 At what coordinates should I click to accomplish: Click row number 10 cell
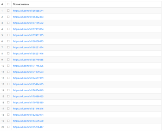[x=3, y=66]
